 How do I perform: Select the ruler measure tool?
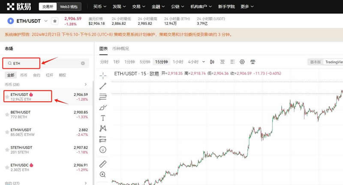pos(103,164)
